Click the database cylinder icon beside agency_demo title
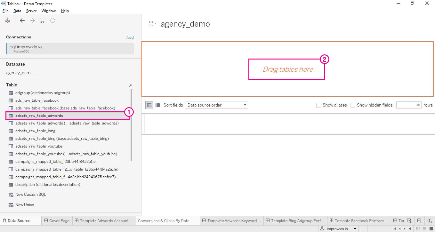Viewport: 435px width, 232px height. [x=151, y=24]
